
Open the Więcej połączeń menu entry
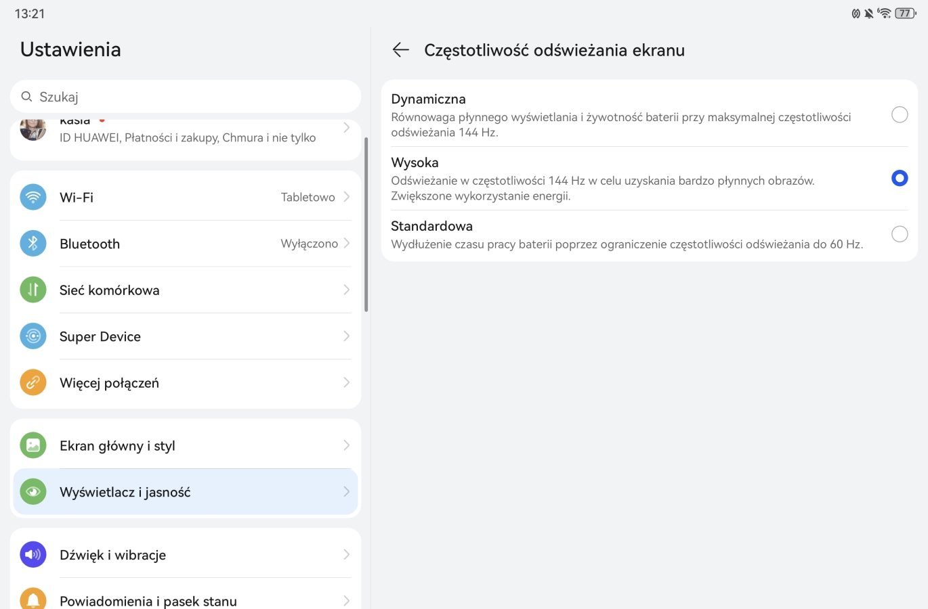point(186,382)
